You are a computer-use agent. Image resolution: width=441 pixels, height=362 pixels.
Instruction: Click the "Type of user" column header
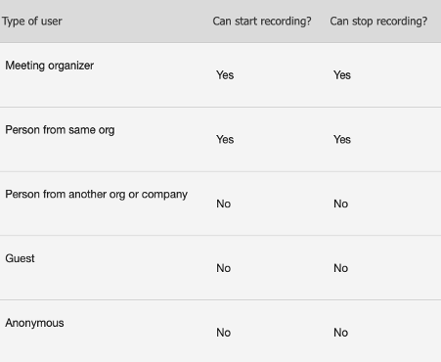click(x=32, y=22)
